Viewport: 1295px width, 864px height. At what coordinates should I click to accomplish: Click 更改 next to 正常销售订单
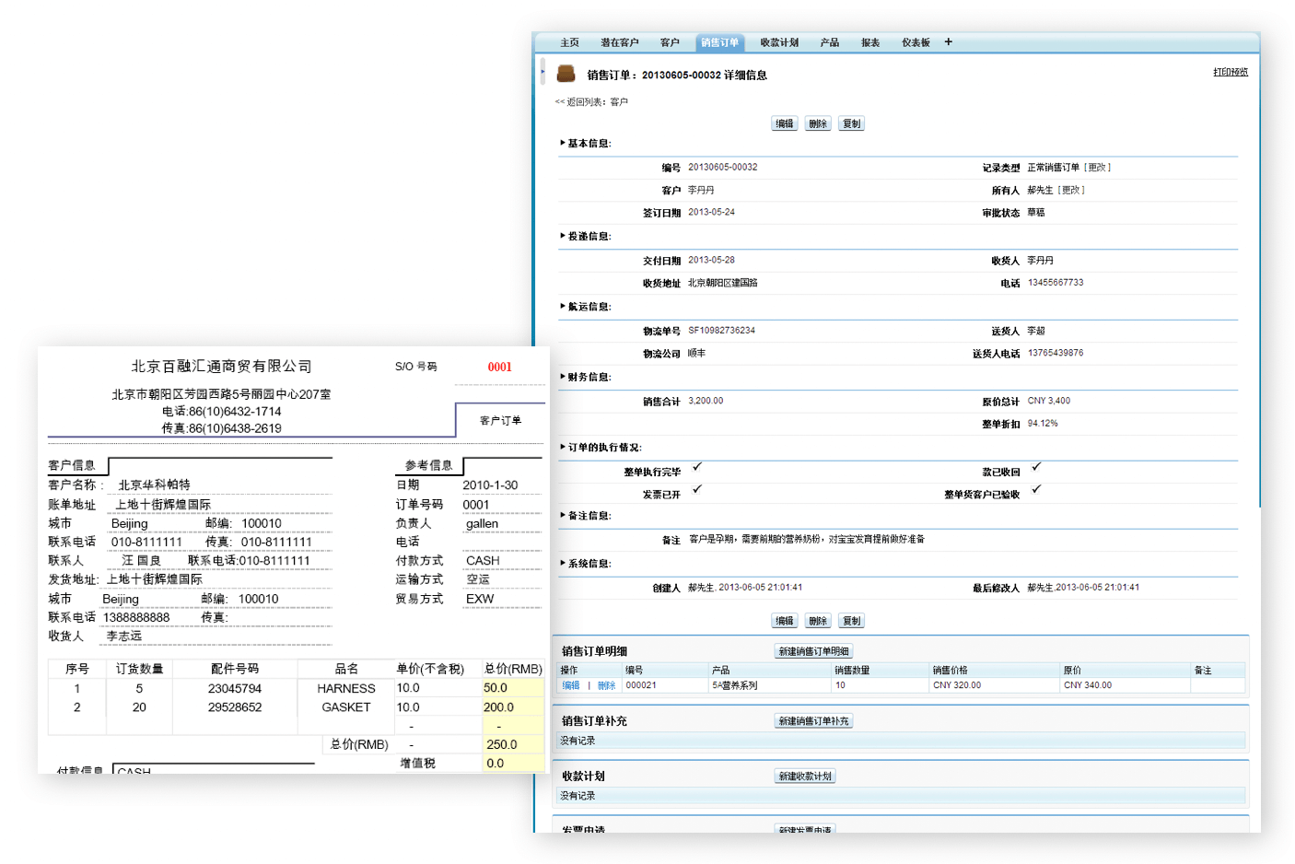point(1097,168)
